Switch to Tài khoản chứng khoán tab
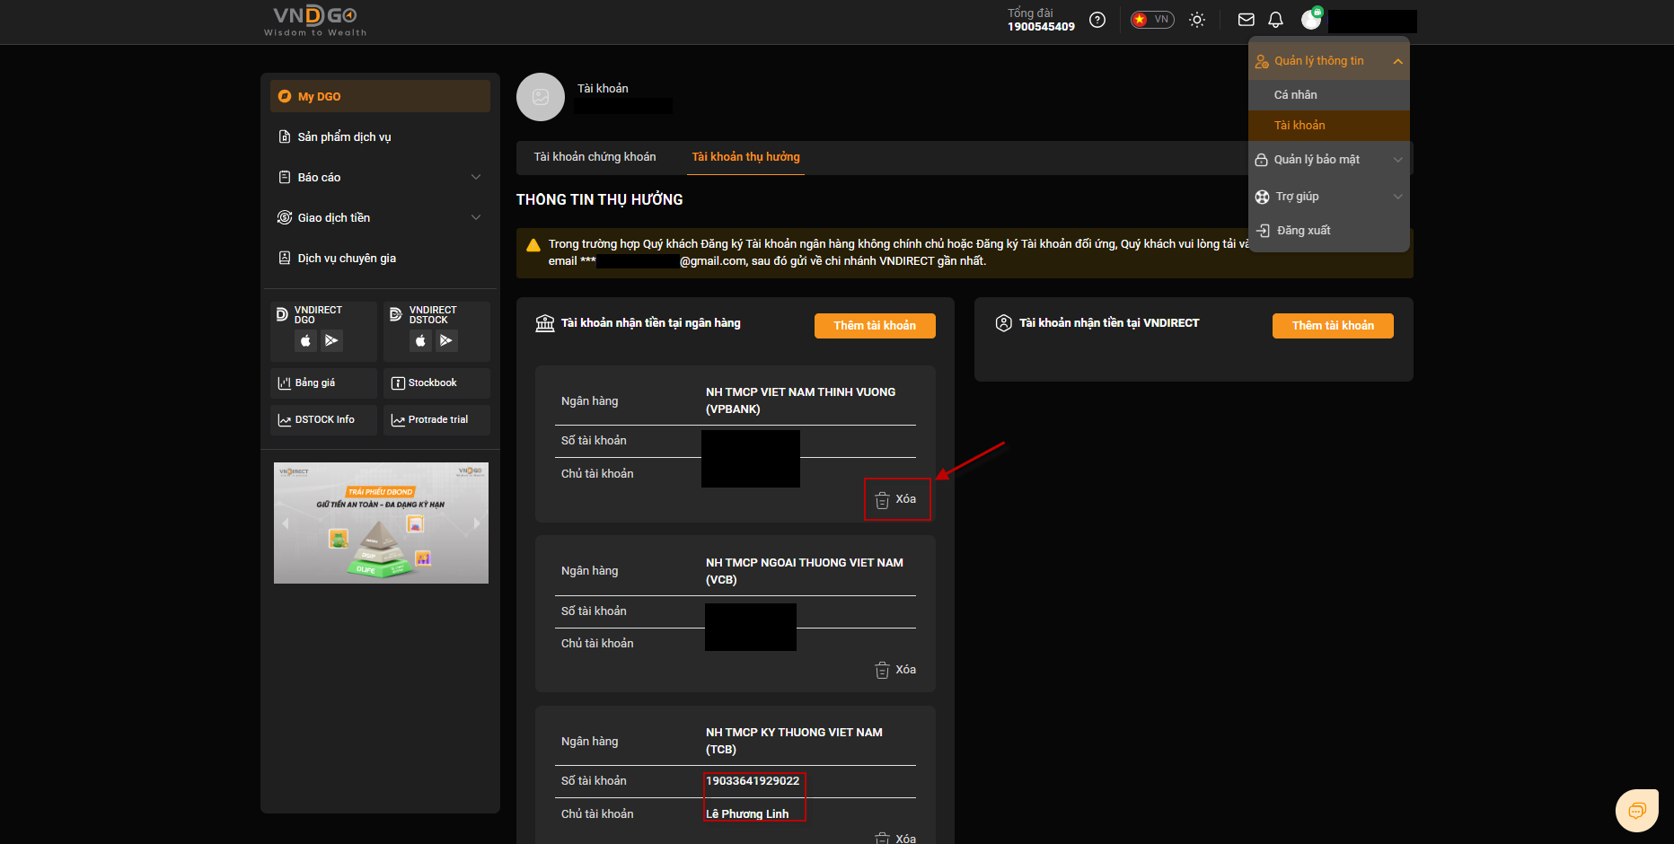The height and width of the screenshot is (844, 1674). [595, 157]
